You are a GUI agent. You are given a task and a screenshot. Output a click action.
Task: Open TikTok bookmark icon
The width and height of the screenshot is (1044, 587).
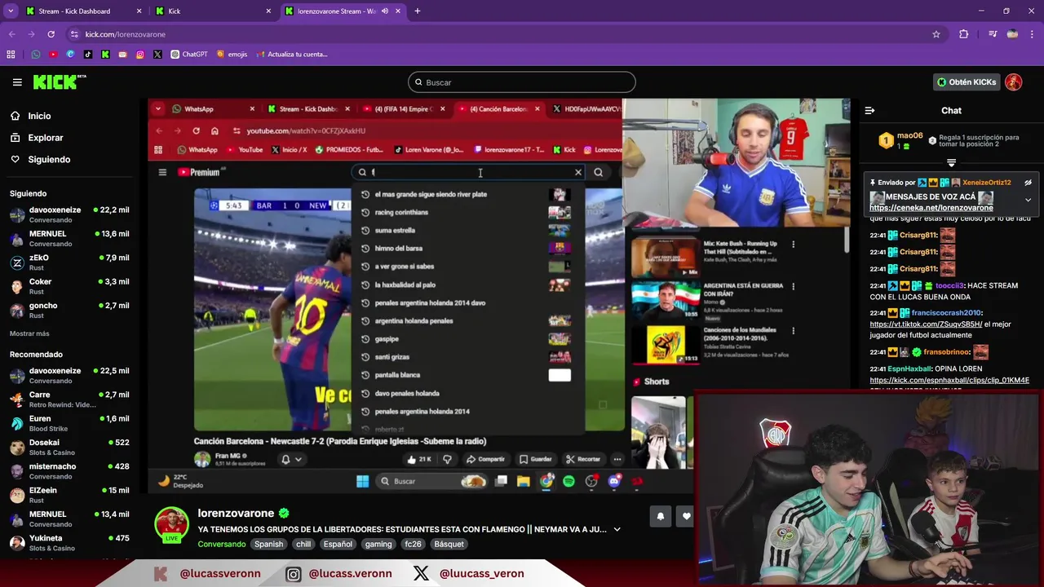(88, 55)
